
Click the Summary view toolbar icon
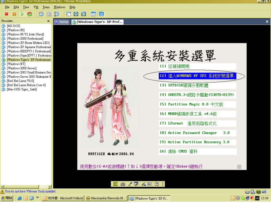[93, 14]
